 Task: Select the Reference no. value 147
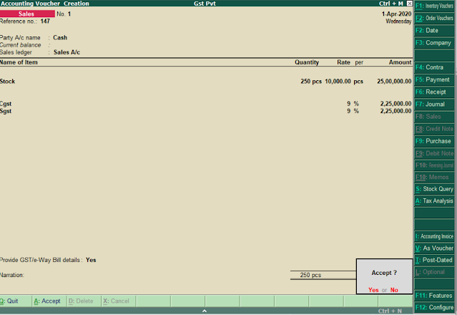click(x=45, y=21)
